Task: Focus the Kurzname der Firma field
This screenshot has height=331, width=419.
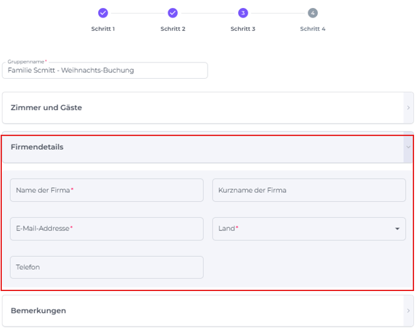Action: [309, 190]
